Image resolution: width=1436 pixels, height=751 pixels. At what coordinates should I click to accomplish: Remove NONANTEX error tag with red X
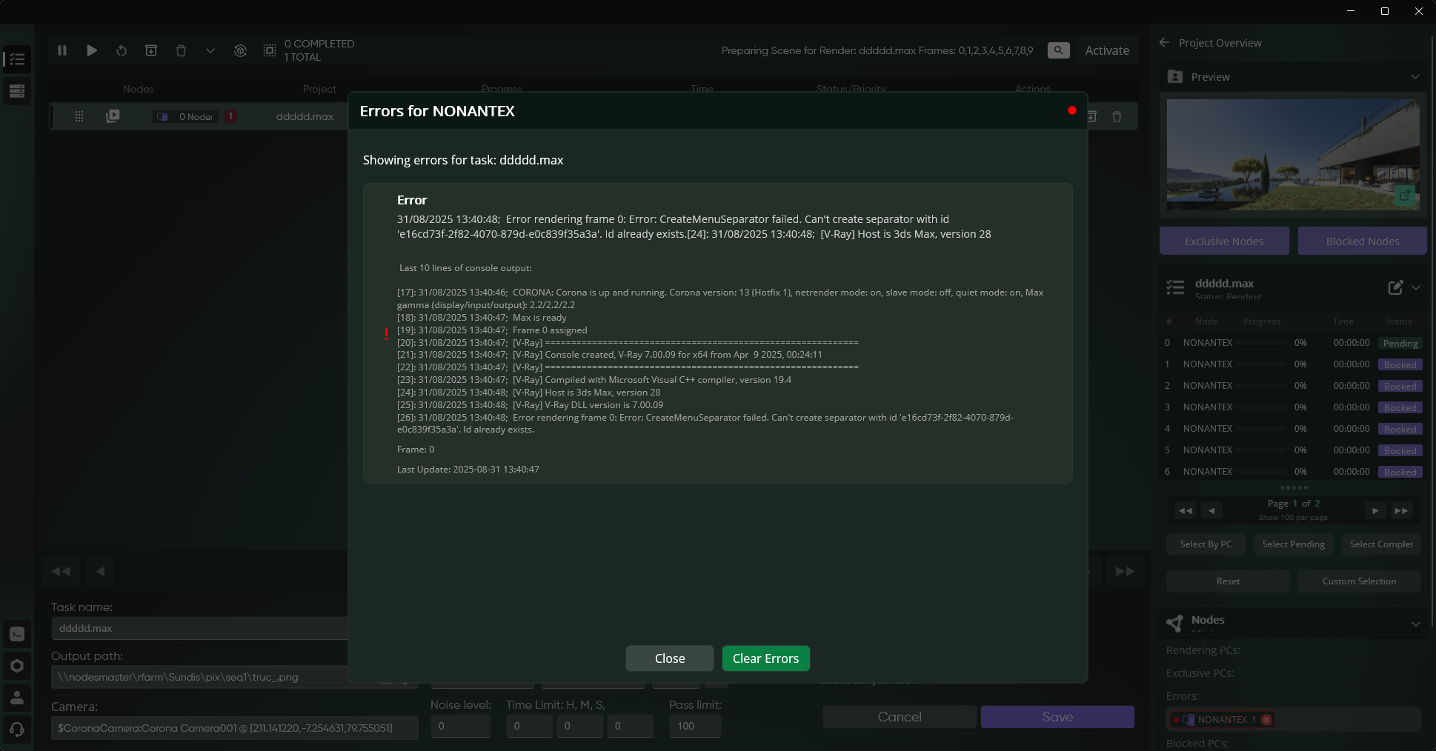1266,719
